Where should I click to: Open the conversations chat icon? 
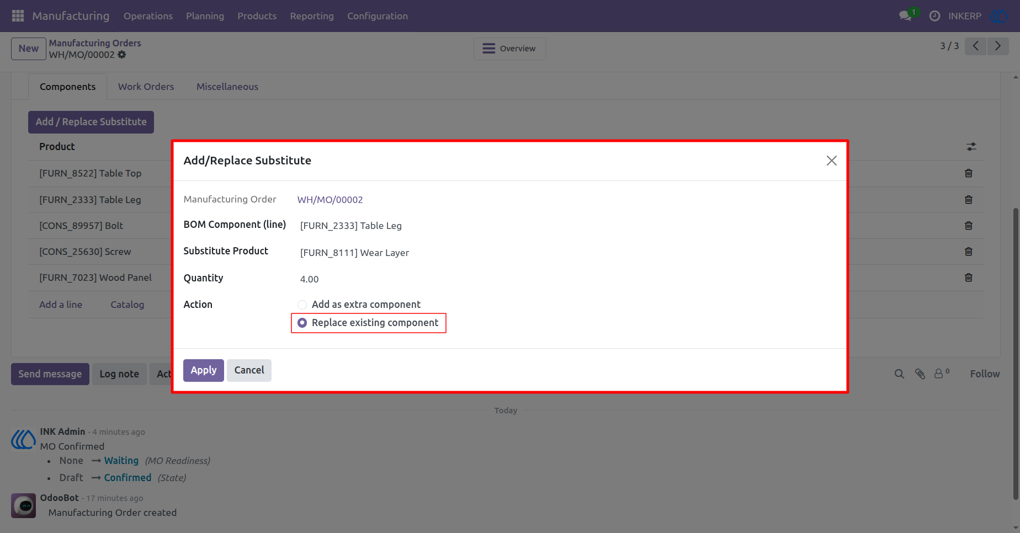(905, 16)
